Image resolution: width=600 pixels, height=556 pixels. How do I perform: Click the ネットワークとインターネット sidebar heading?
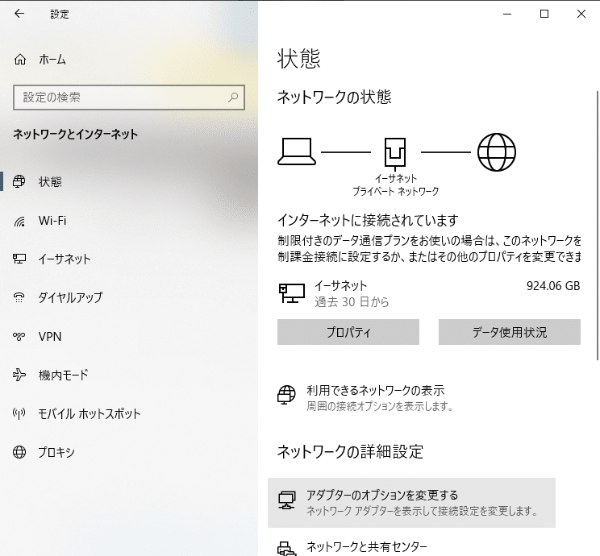[75, 135]
